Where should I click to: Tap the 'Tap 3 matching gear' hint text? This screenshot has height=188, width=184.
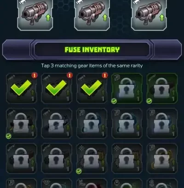92,66
